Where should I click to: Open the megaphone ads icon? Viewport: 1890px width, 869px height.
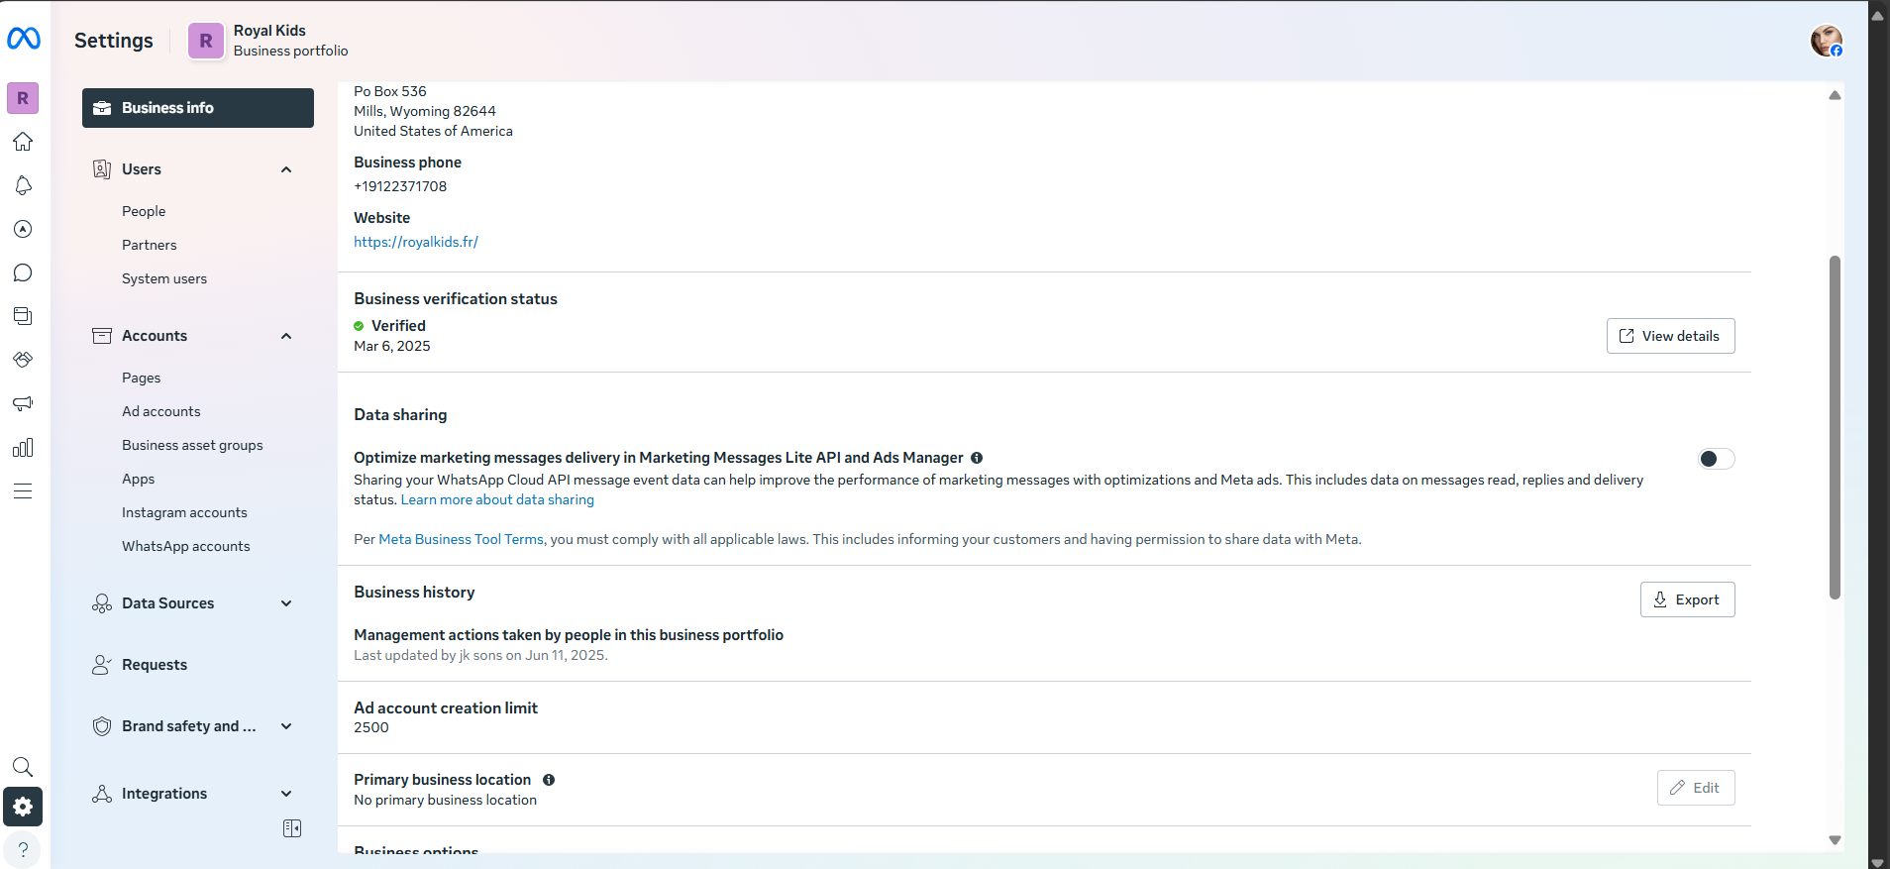(x=23, y=403)
